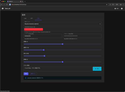Viewport: 125px width, 92px height.
Task: Click the browser forward arrow
Action: coord(4,4)
